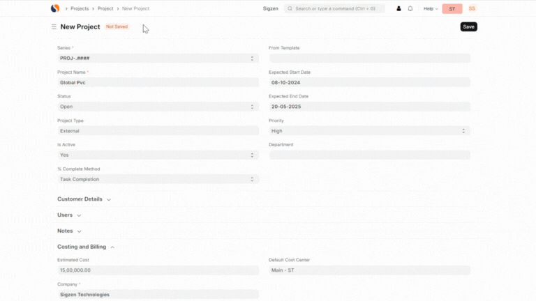
Task: Toggle the sidebar hamburger menu icon
Action: (x=54, y=27)
